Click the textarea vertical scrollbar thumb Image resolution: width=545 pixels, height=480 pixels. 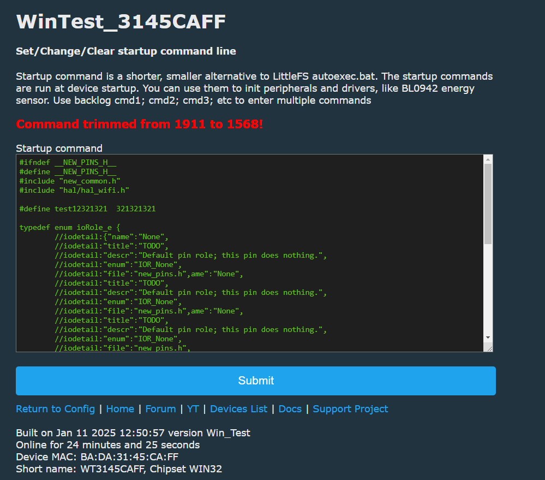[x=488, y=204]
